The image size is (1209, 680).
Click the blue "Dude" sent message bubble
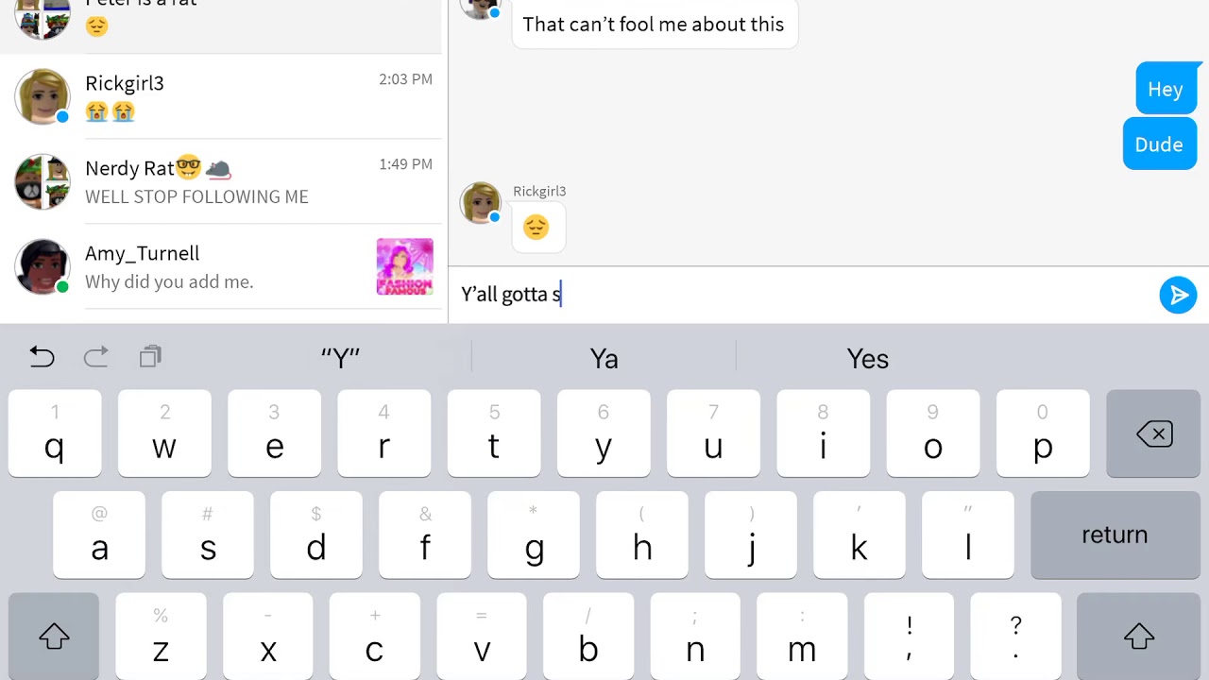pos(1159,144)
